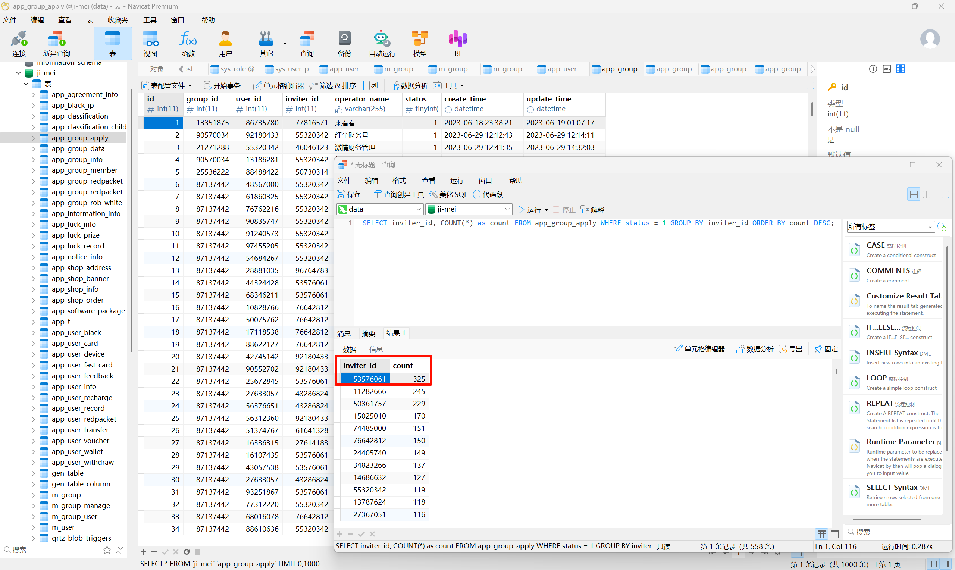
Task: Select the CASE snippet entry
Action: 893,250
